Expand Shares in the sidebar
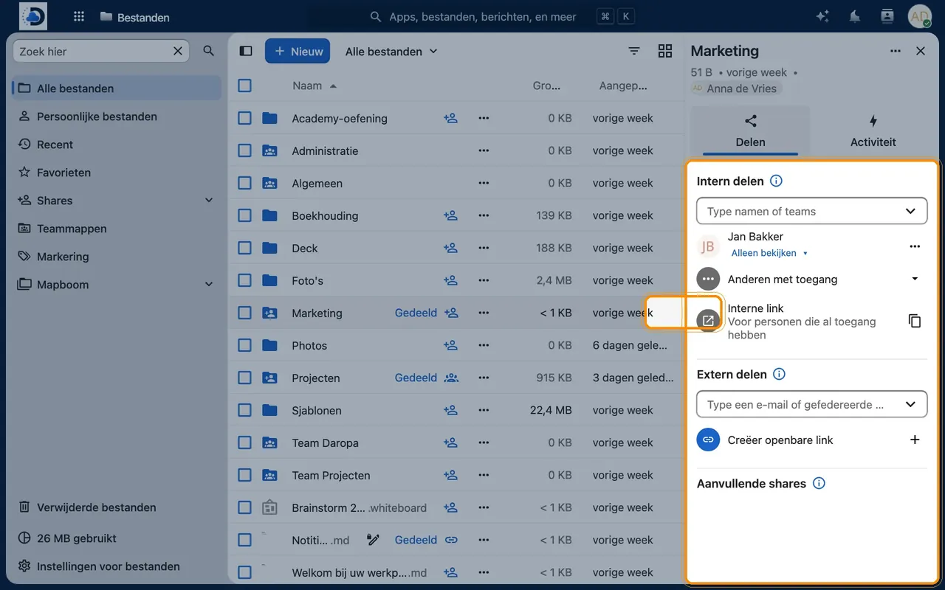This screenshot has height=590, width=945. (x=209, y=201)
